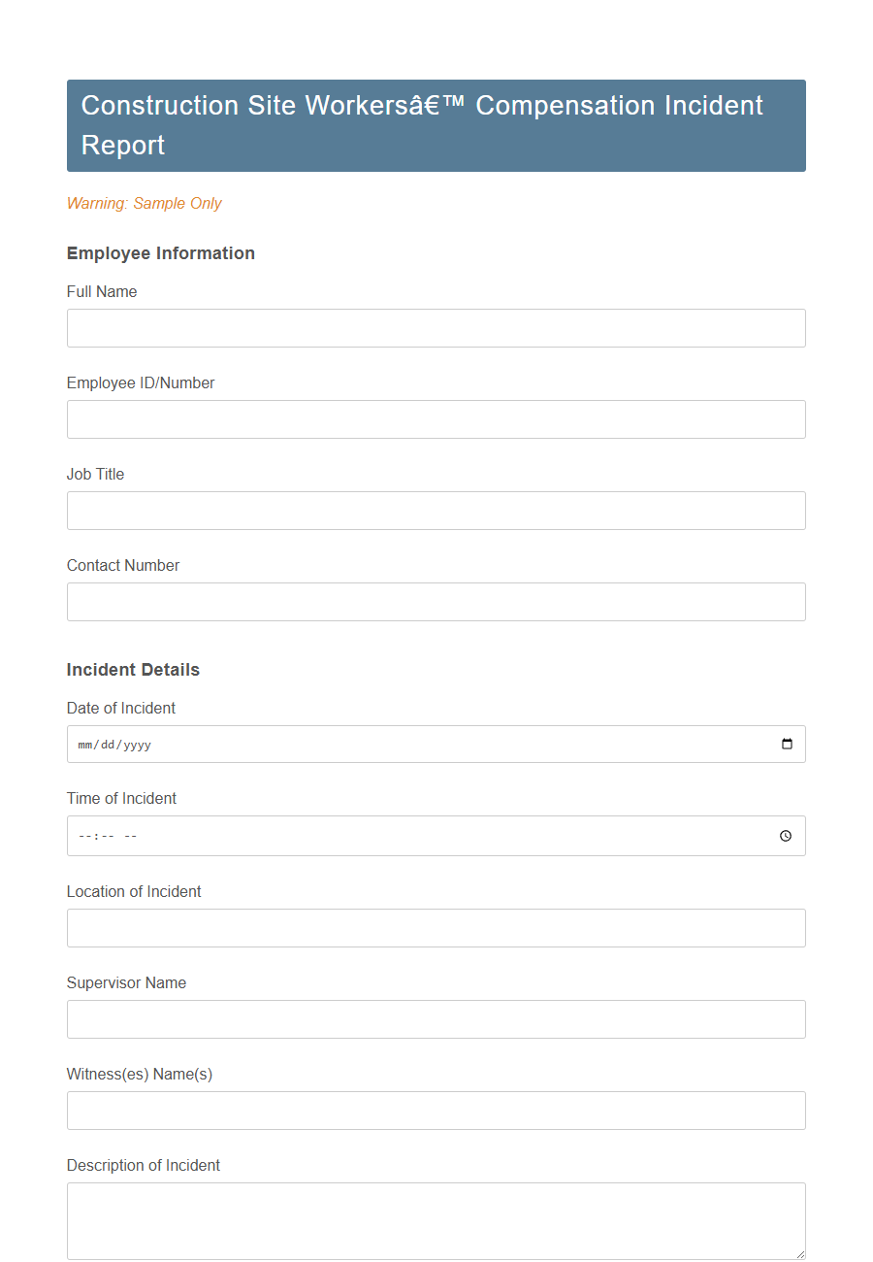This screenshot has width=873, height=1262.
Task: Click the Compensation Incident Report title banner
Action: point(436,125)
